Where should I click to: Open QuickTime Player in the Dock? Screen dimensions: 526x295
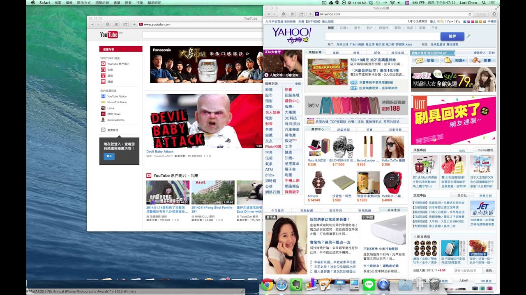pos(383,285)
